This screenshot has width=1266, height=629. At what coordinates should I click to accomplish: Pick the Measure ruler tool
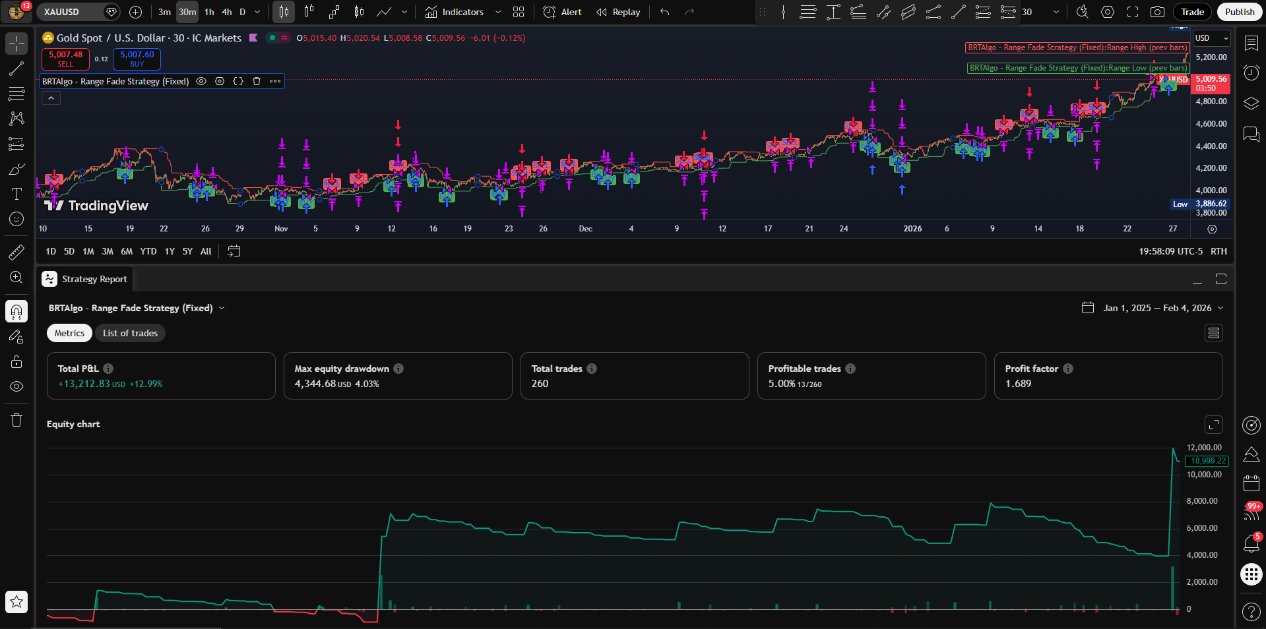pos(16,252)
